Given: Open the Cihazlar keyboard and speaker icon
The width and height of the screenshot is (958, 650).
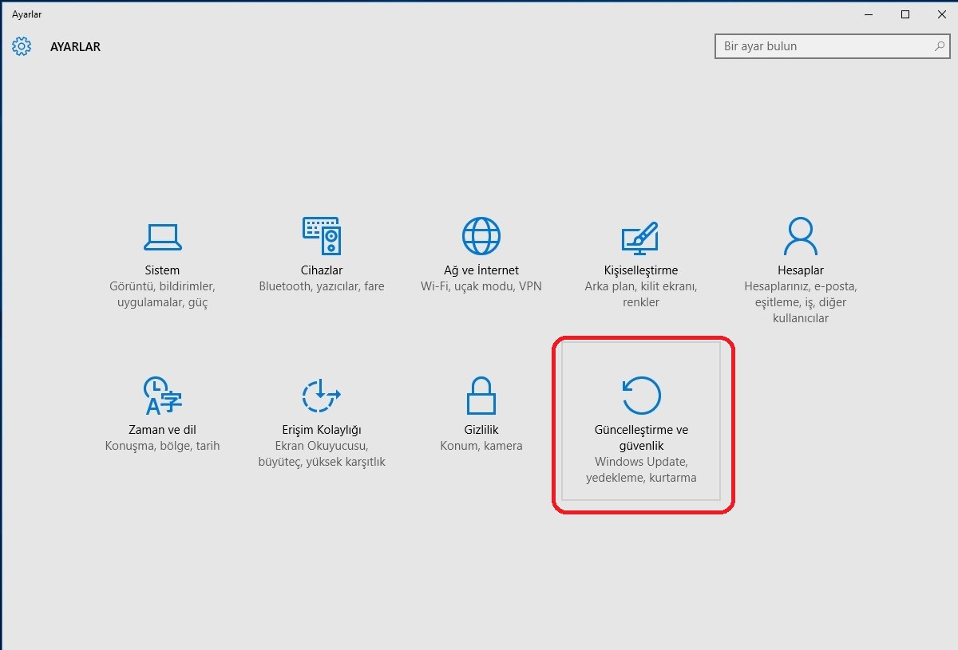Looking at the screenshot, I should (x=322, y=236).
